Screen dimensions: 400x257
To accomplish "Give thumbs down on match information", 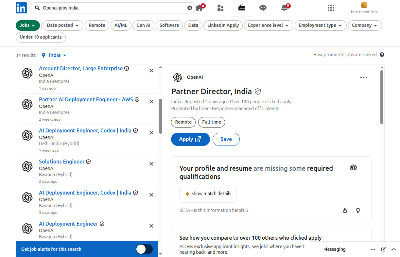I will [358, 211].
